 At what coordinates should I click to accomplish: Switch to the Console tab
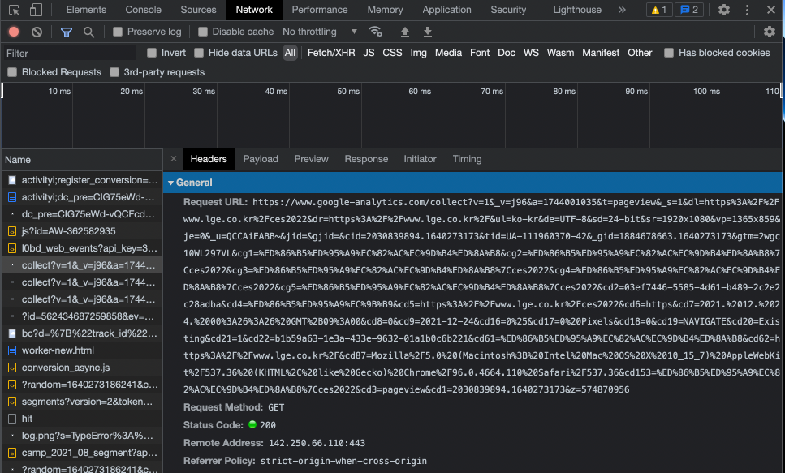click(x=143, y=10)
